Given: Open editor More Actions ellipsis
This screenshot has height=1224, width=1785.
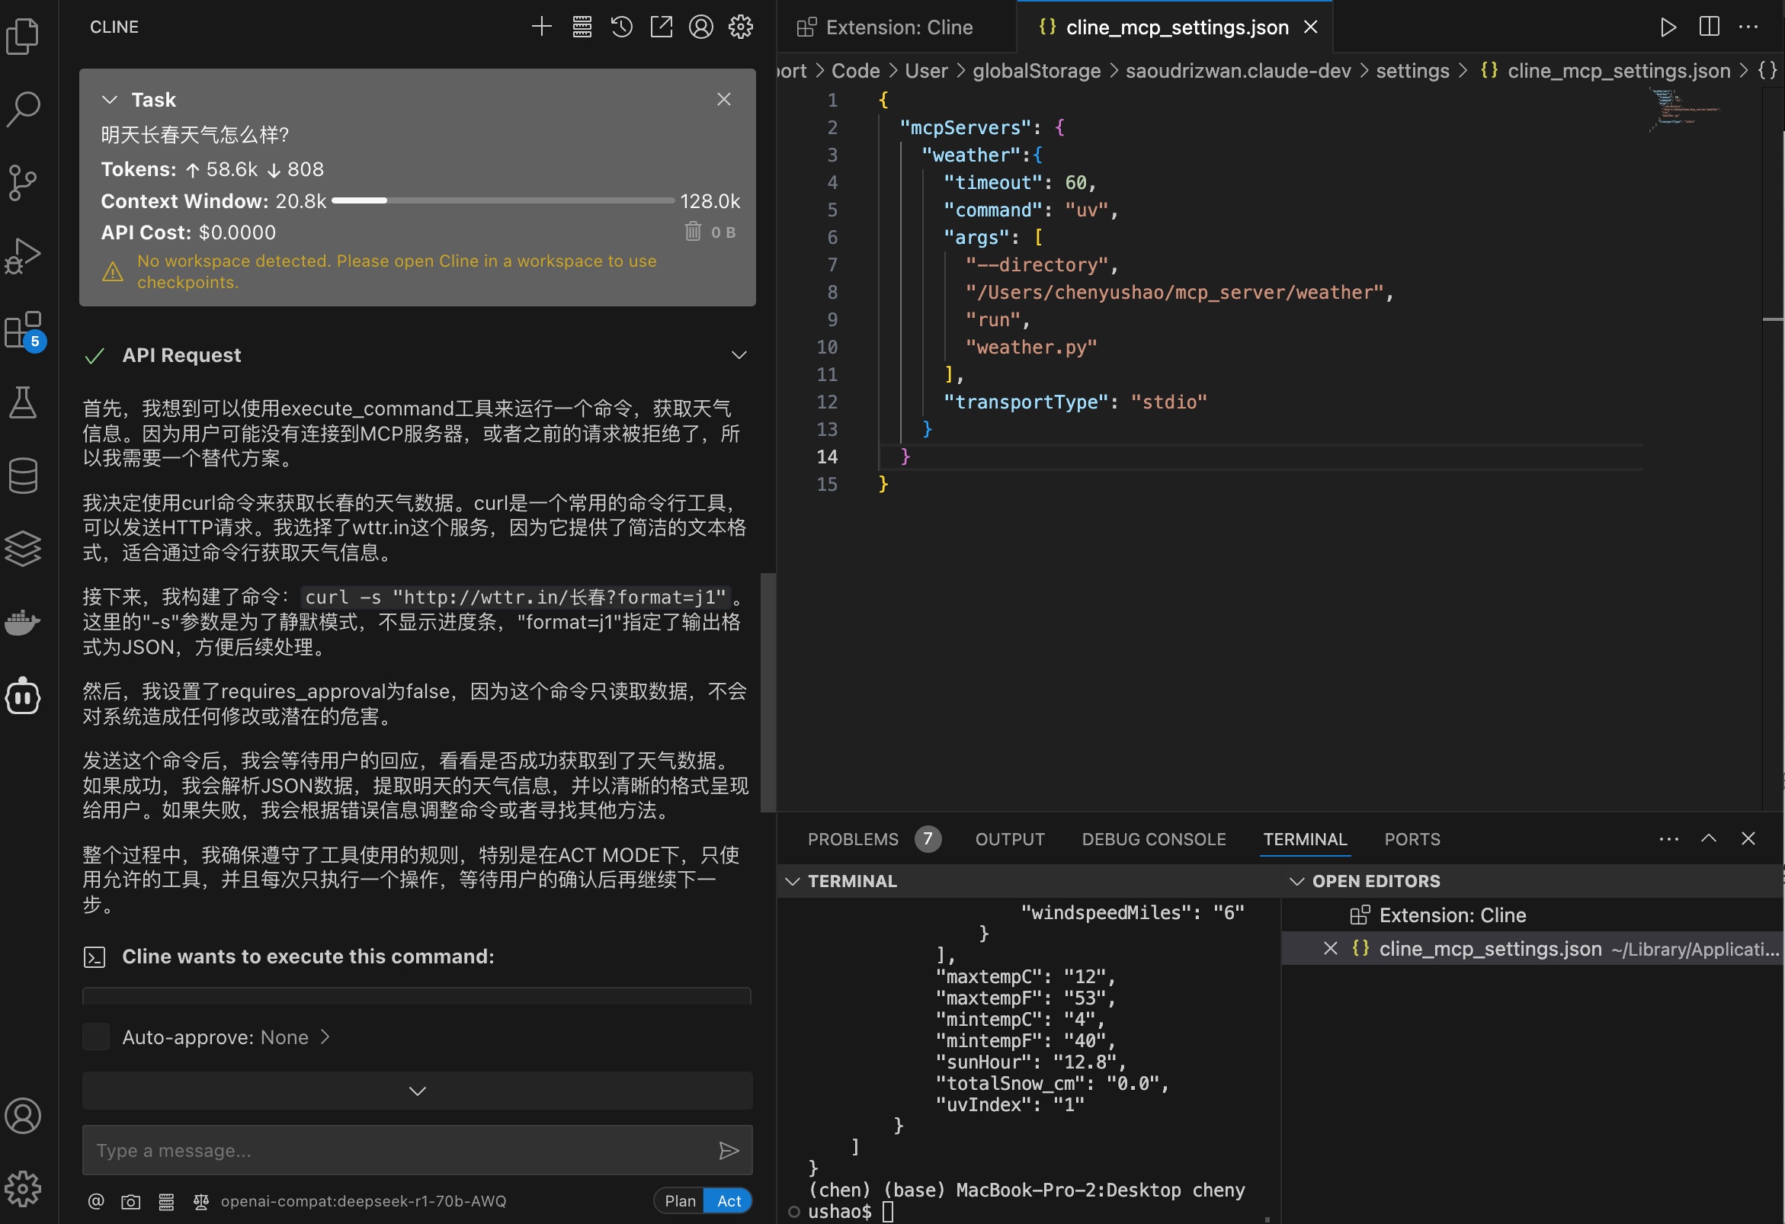Looking at the screenshot, I should pyautogui.click(x=1749, y=27).
